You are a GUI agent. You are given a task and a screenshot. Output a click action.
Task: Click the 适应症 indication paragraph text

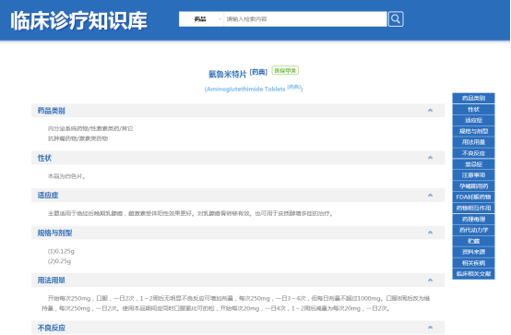[190, 214]
